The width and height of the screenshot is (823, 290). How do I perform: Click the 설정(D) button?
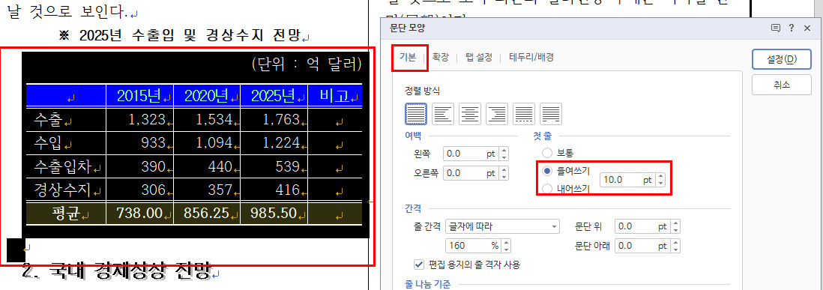tap(782, 59)
